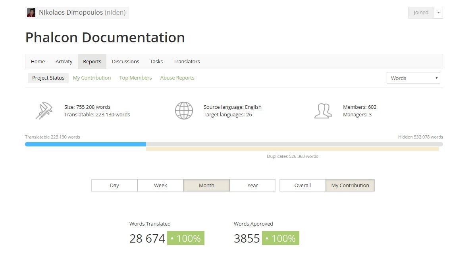Open Top Members report link
The height and width of the screenshot is (260, 476).
135,78
